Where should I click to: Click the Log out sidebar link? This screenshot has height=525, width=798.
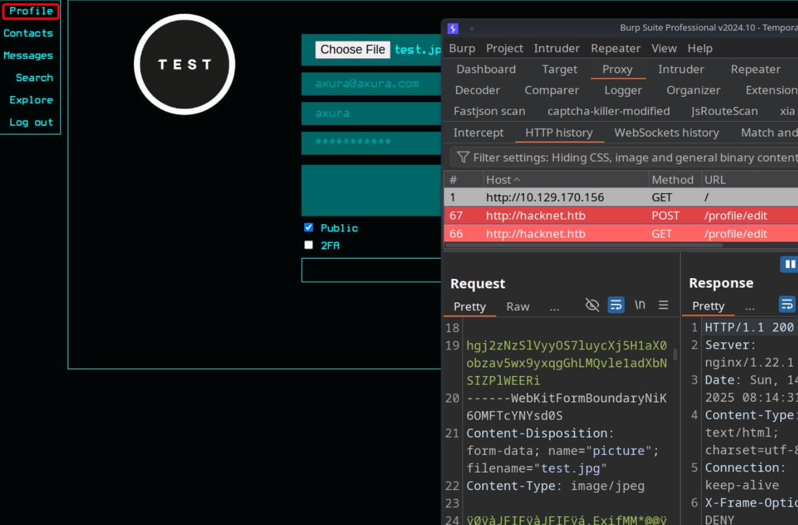[x=30, y=122]
